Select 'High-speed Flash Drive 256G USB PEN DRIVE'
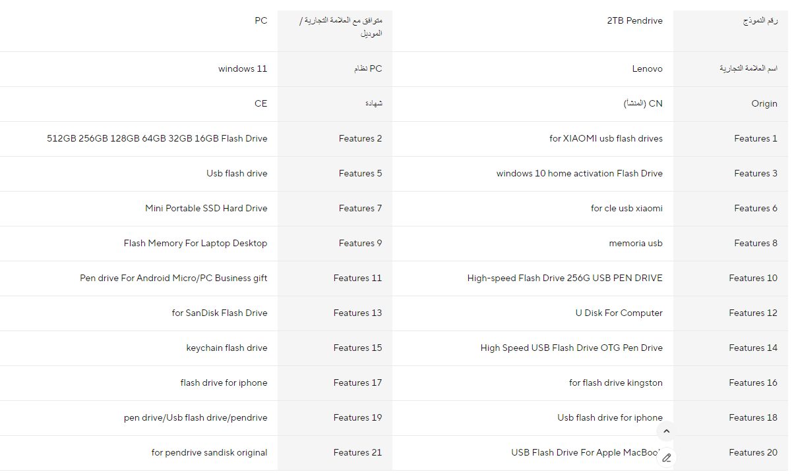 click(565, 278)
